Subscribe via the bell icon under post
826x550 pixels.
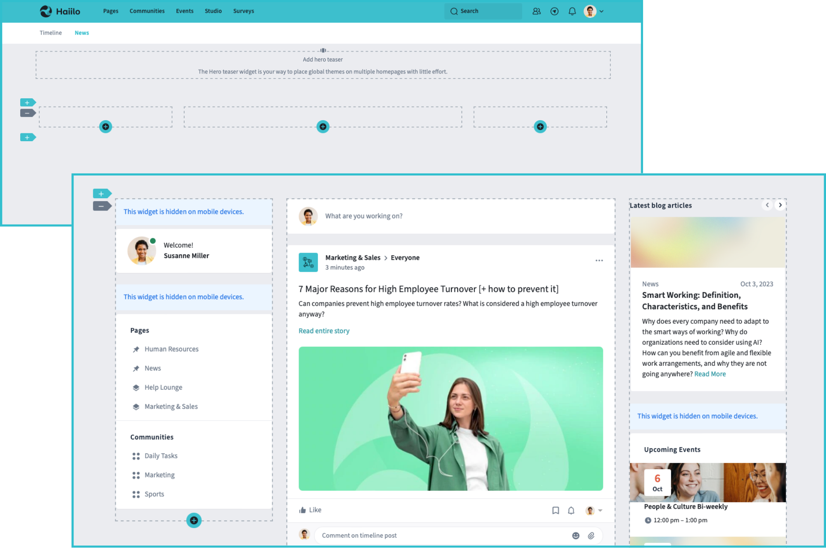point(571,510)
